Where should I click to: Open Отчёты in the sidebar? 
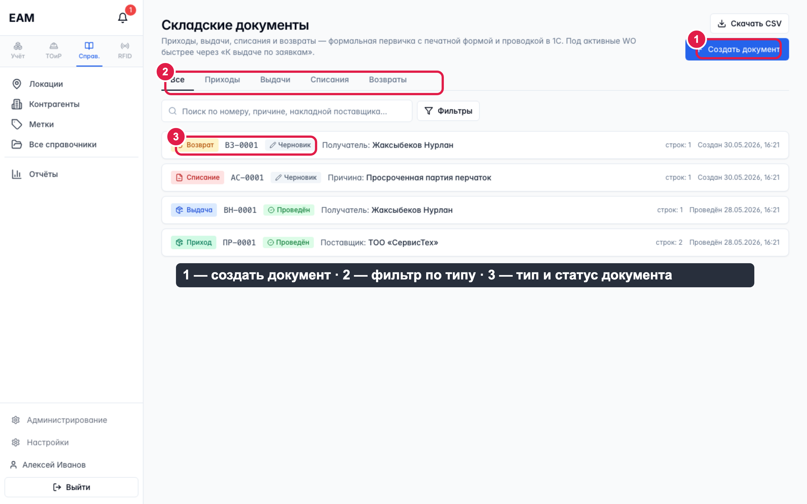(71, 174)
